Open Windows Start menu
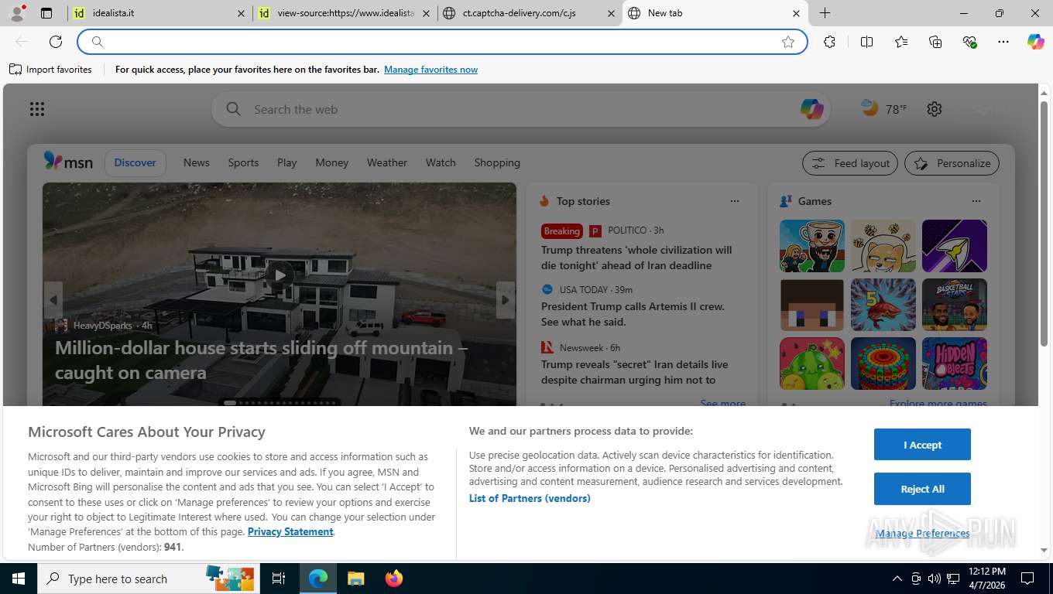 (18, 579)
